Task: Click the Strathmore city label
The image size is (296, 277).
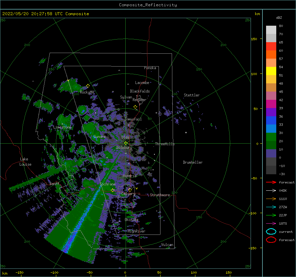Action: [x=160, y=195]
